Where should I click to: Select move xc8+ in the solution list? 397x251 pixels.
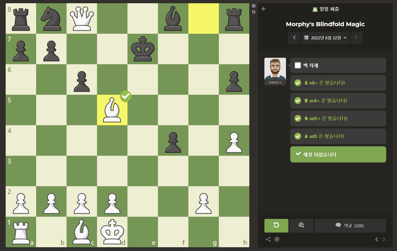(338, 101)
